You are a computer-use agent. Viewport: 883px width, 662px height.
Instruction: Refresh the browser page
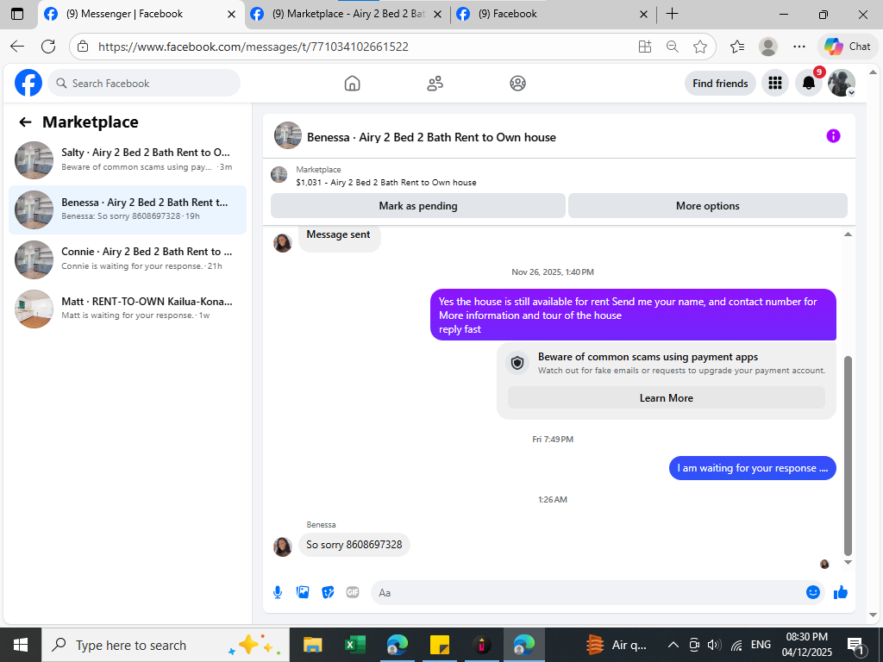click(48, 47)
